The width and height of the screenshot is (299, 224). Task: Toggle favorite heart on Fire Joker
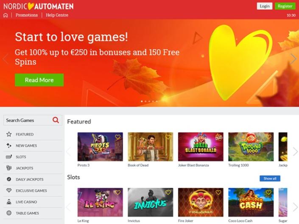(218, 192)
